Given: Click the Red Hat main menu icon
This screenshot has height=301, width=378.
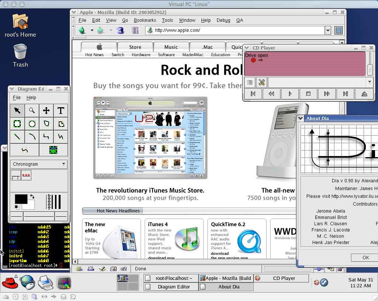Looking at the screenshot, I should (x=10, y=283).
